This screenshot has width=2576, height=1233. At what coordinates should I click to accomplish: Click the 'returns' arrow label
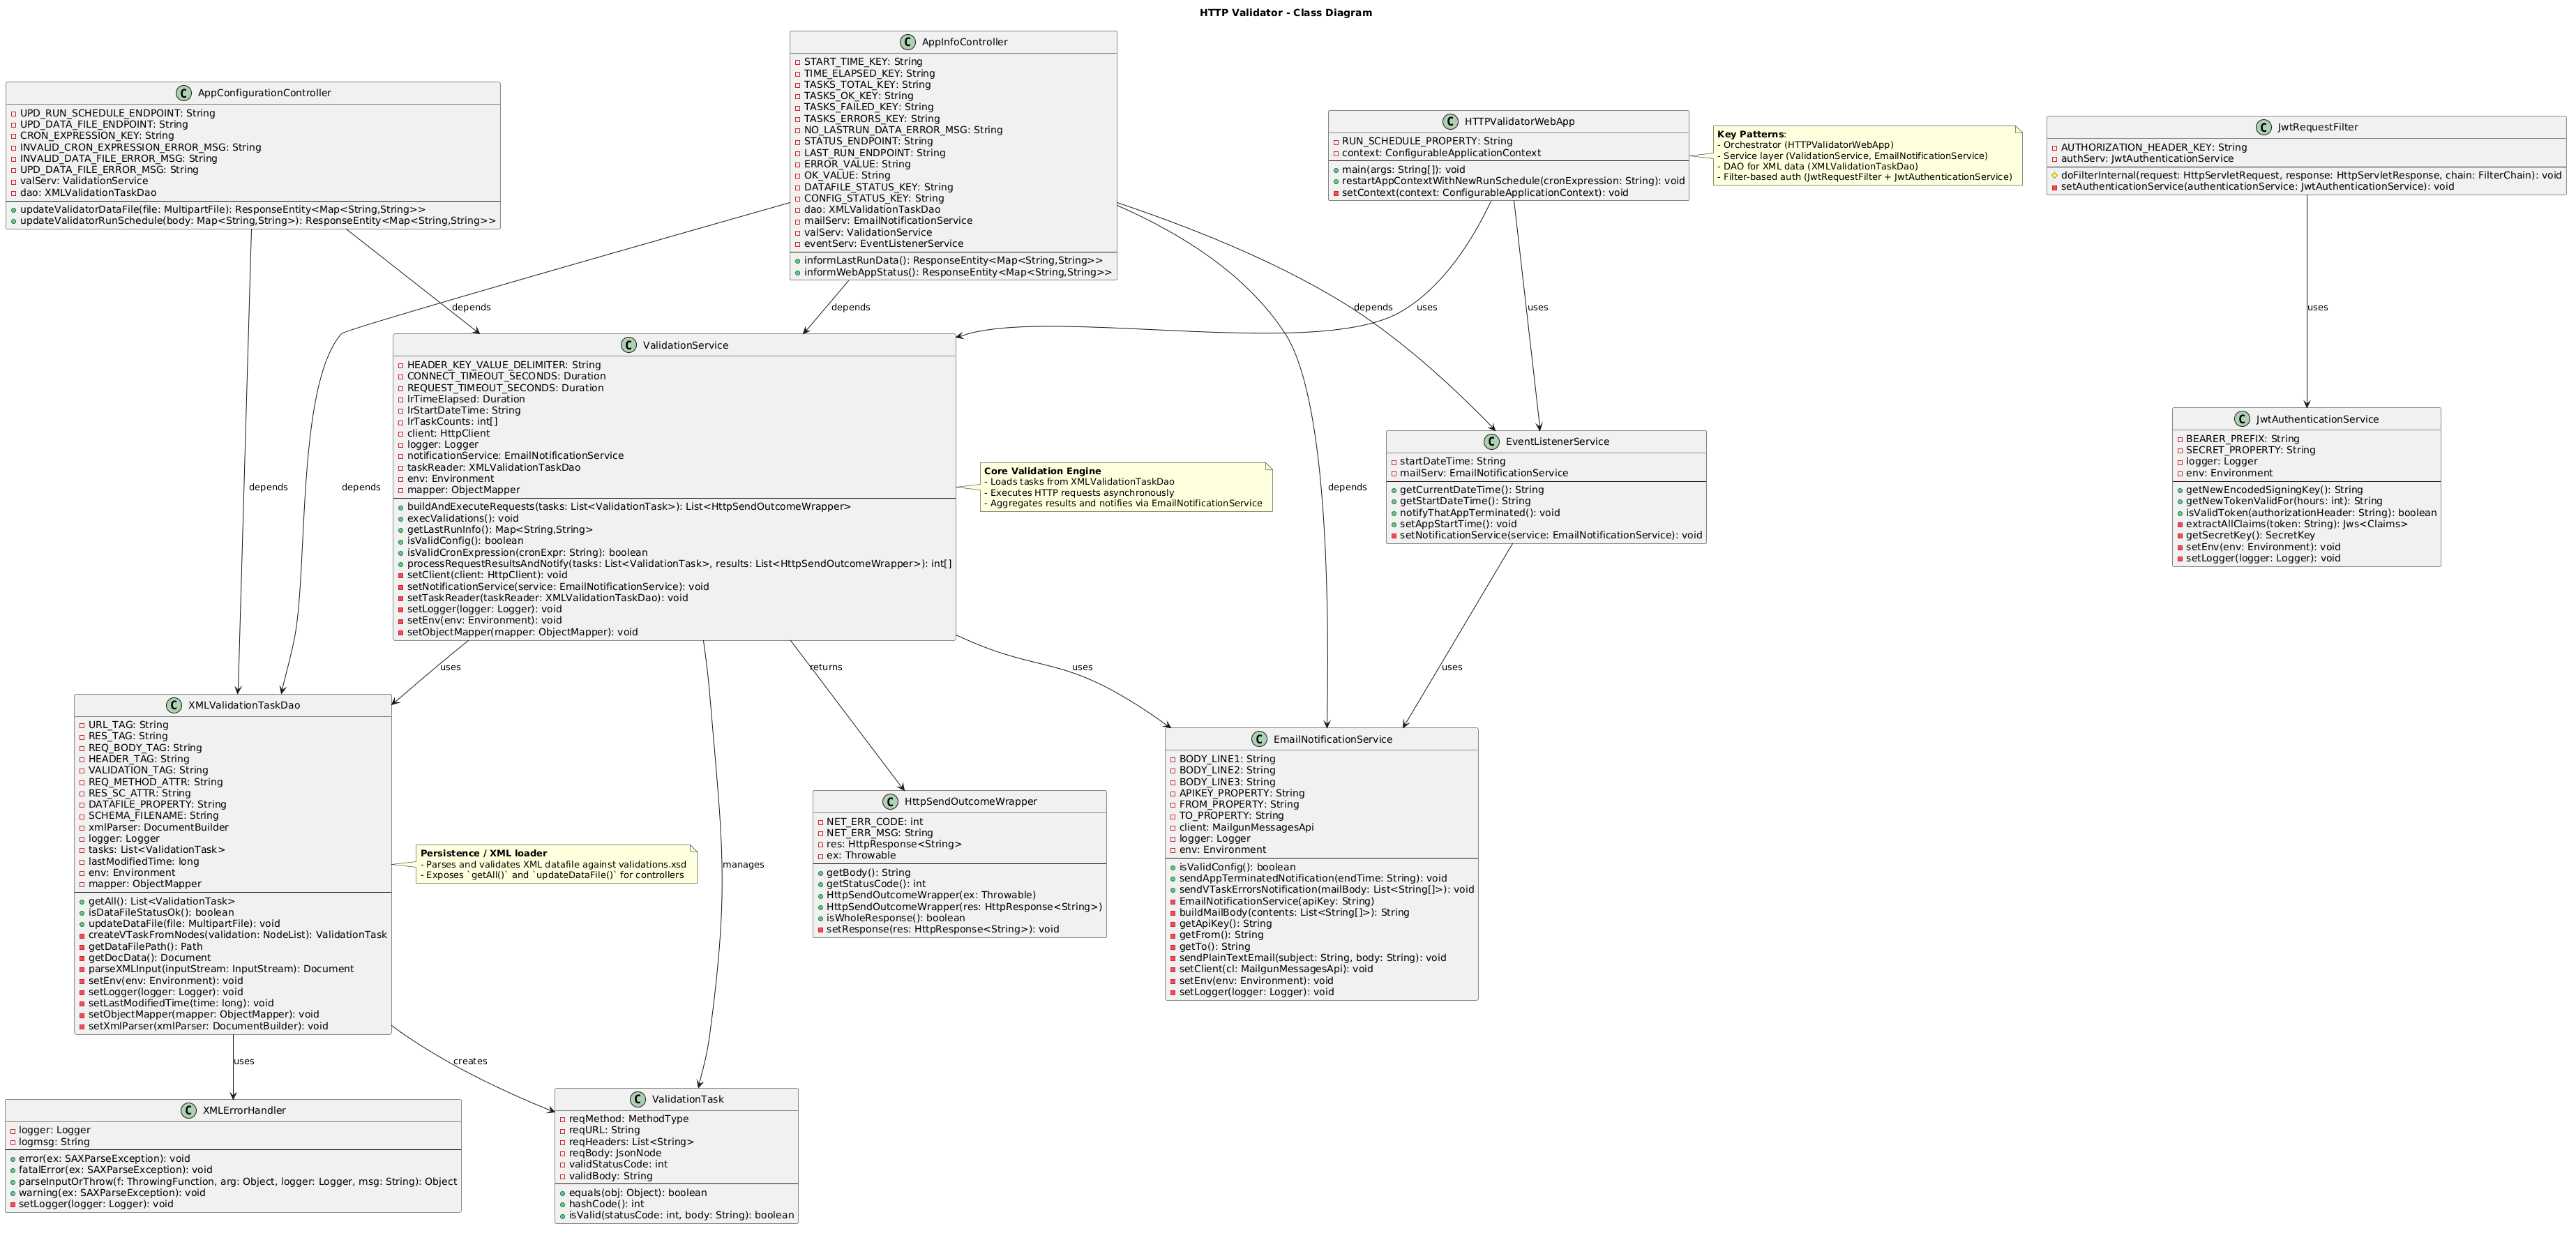tap(826, 667)
